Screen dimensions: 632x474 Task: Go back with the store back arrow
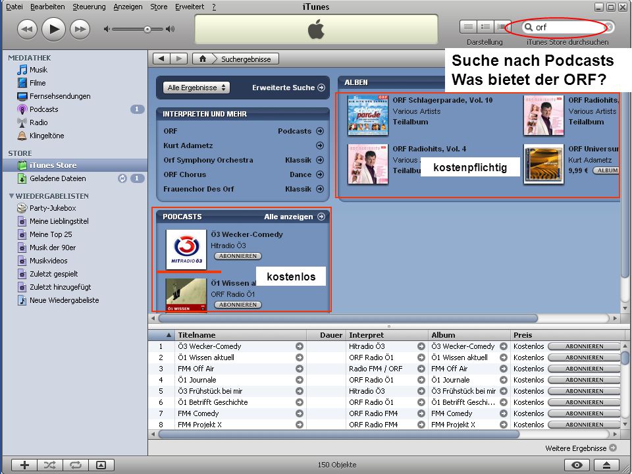point(161,59)
